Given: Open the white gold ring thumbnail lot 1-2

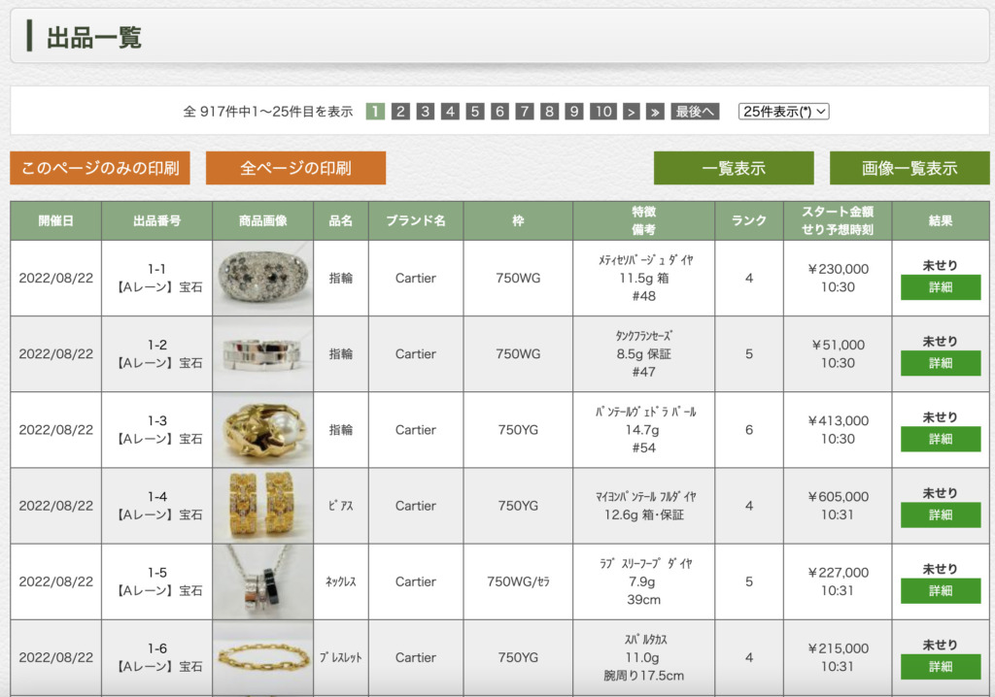Looking at the screenshot, I should [x=262, y=354].
